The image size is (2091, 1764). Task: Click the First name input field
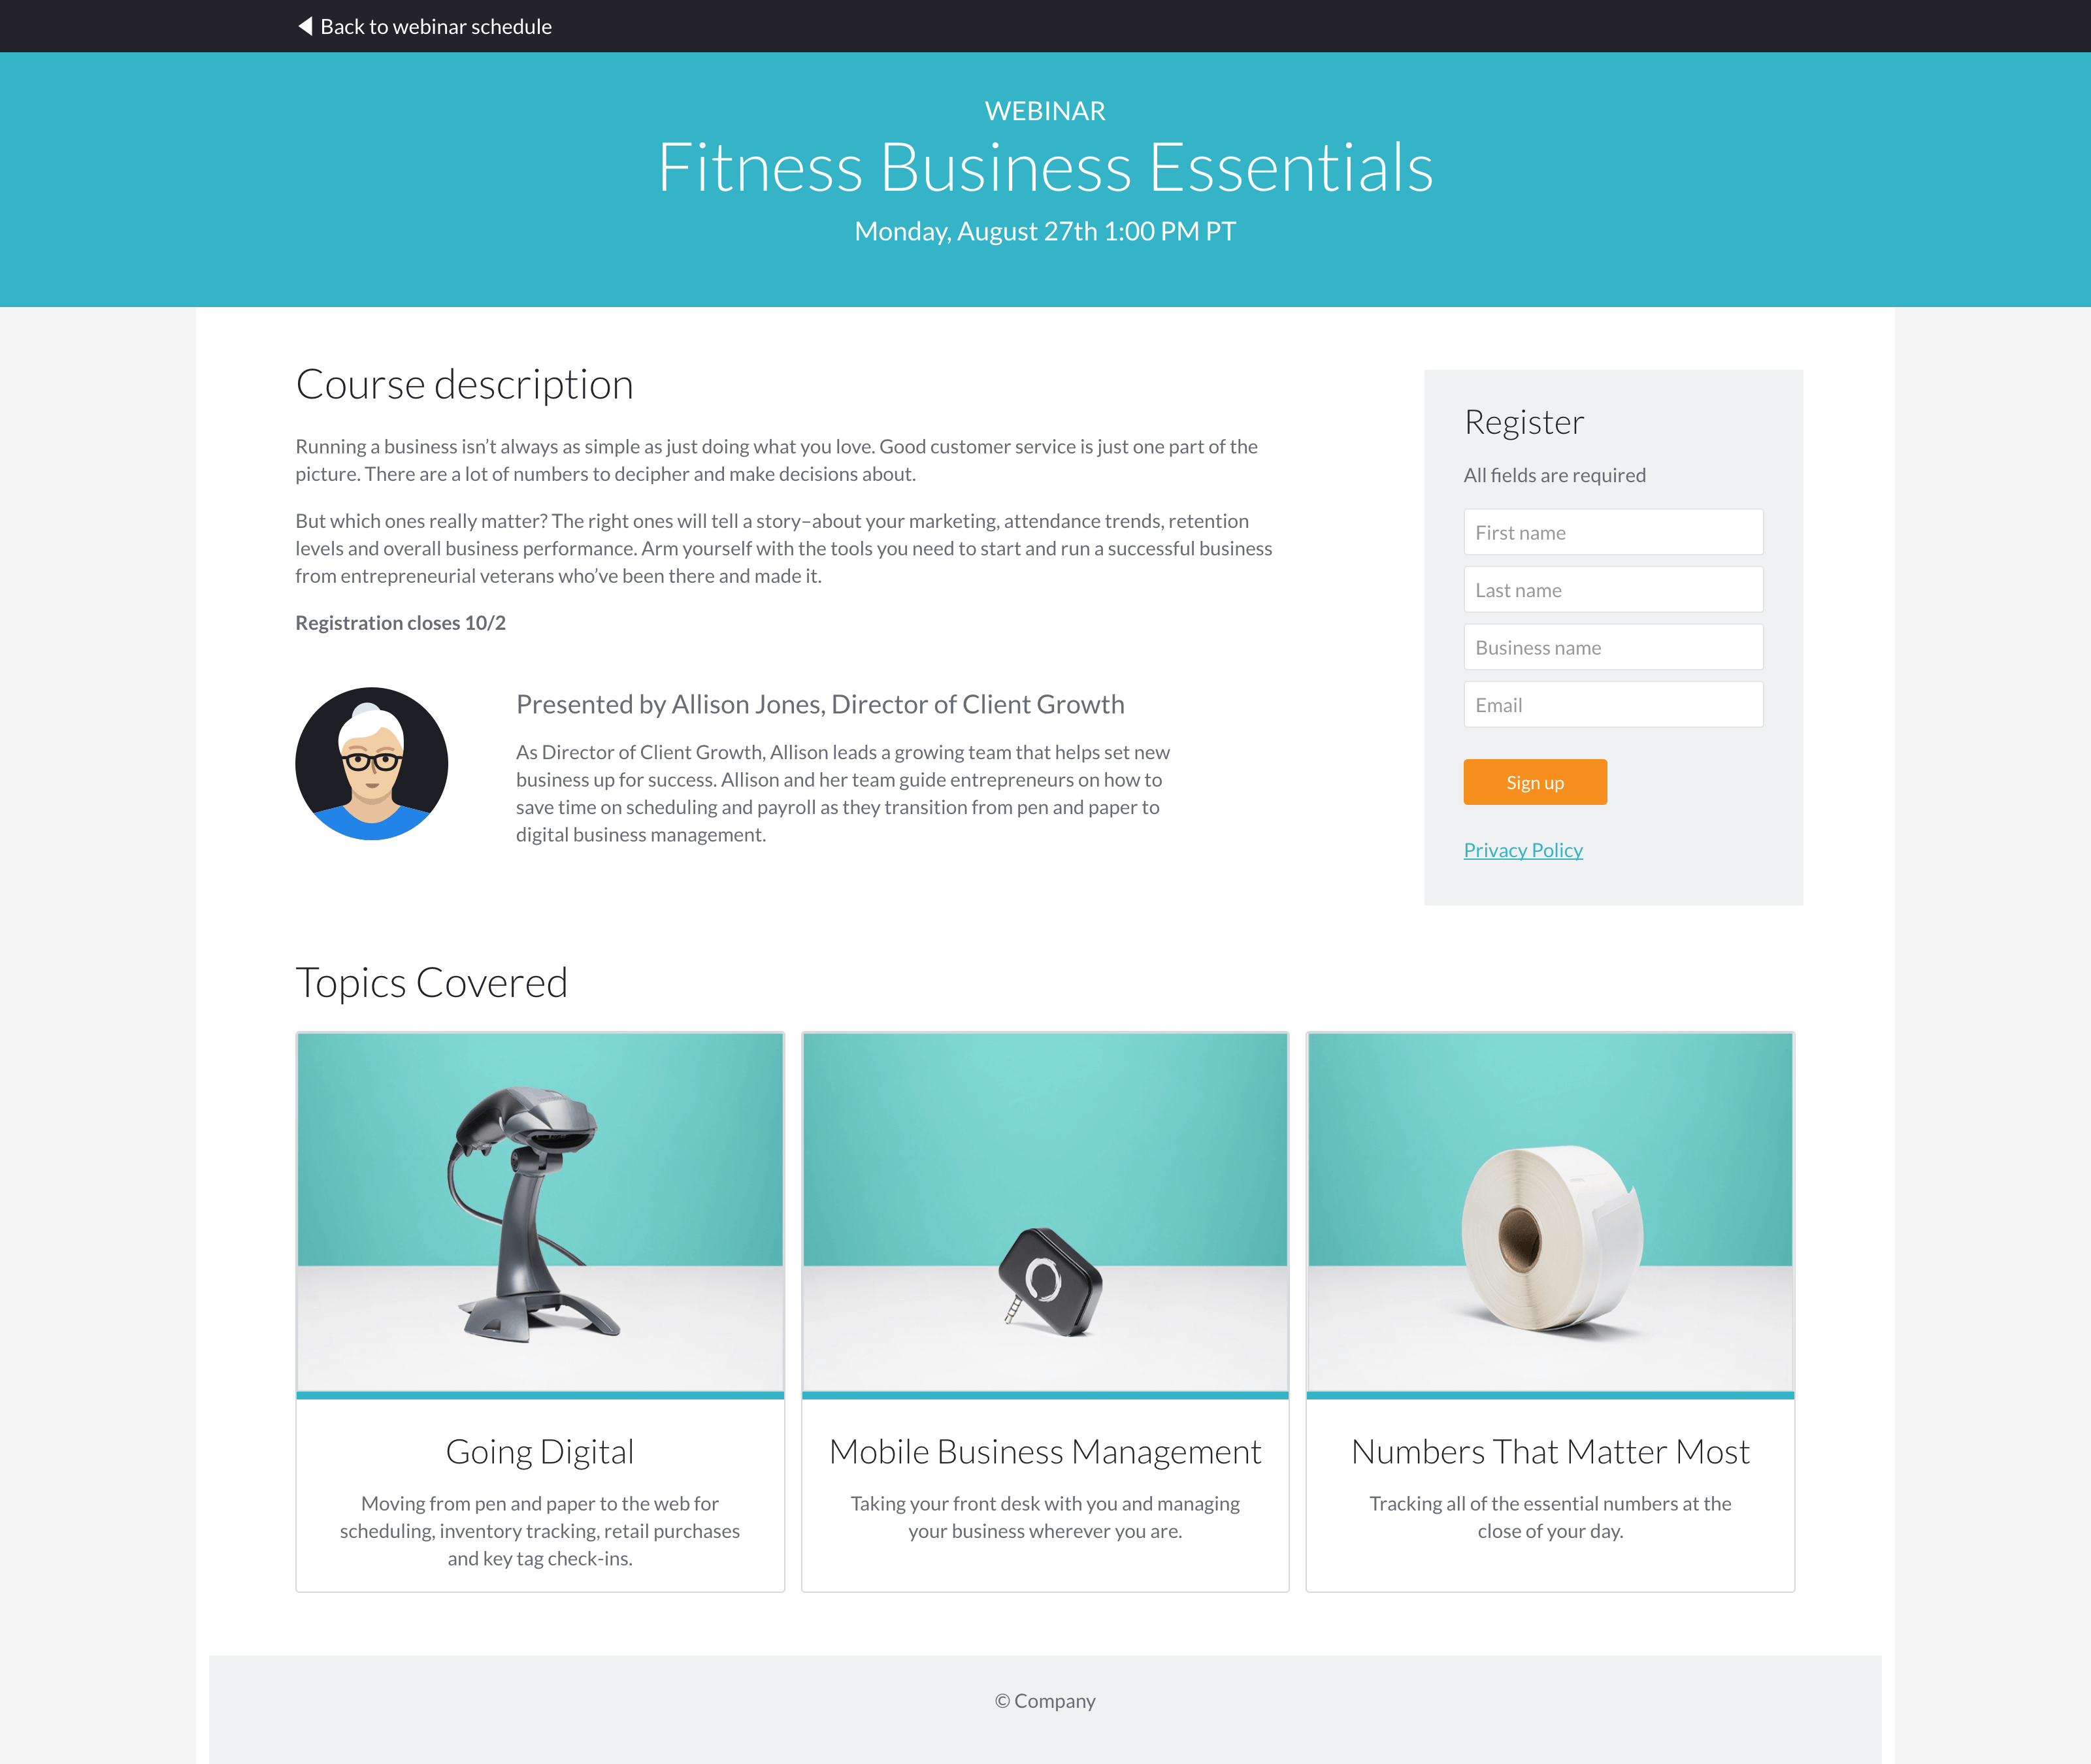pos(1611,531)
